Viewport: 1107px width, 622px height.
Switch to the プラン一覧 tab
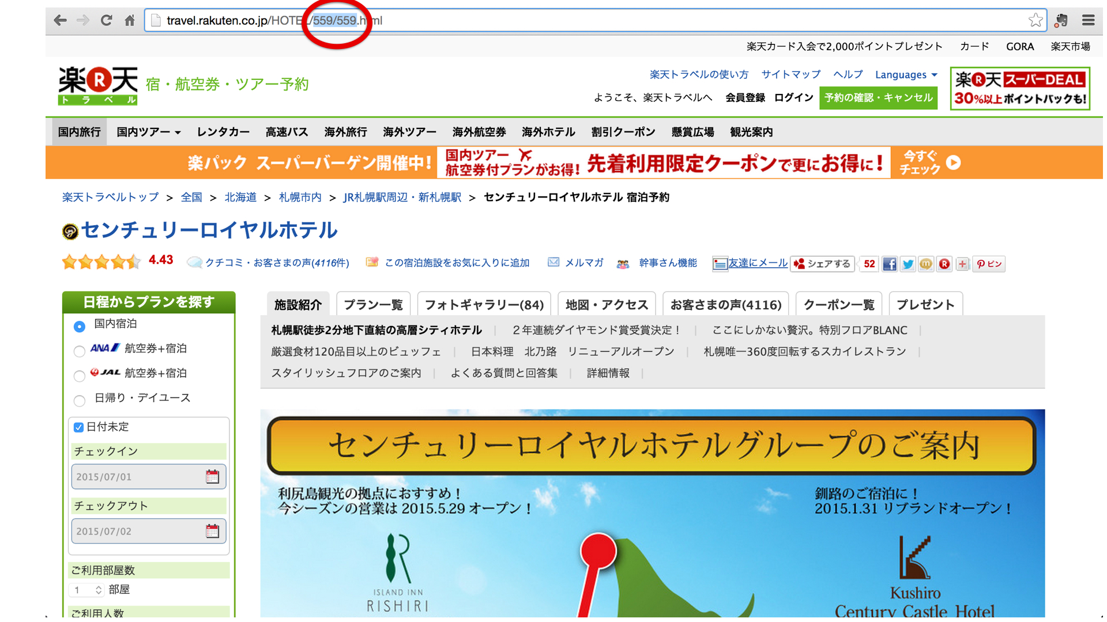point(373,304)
